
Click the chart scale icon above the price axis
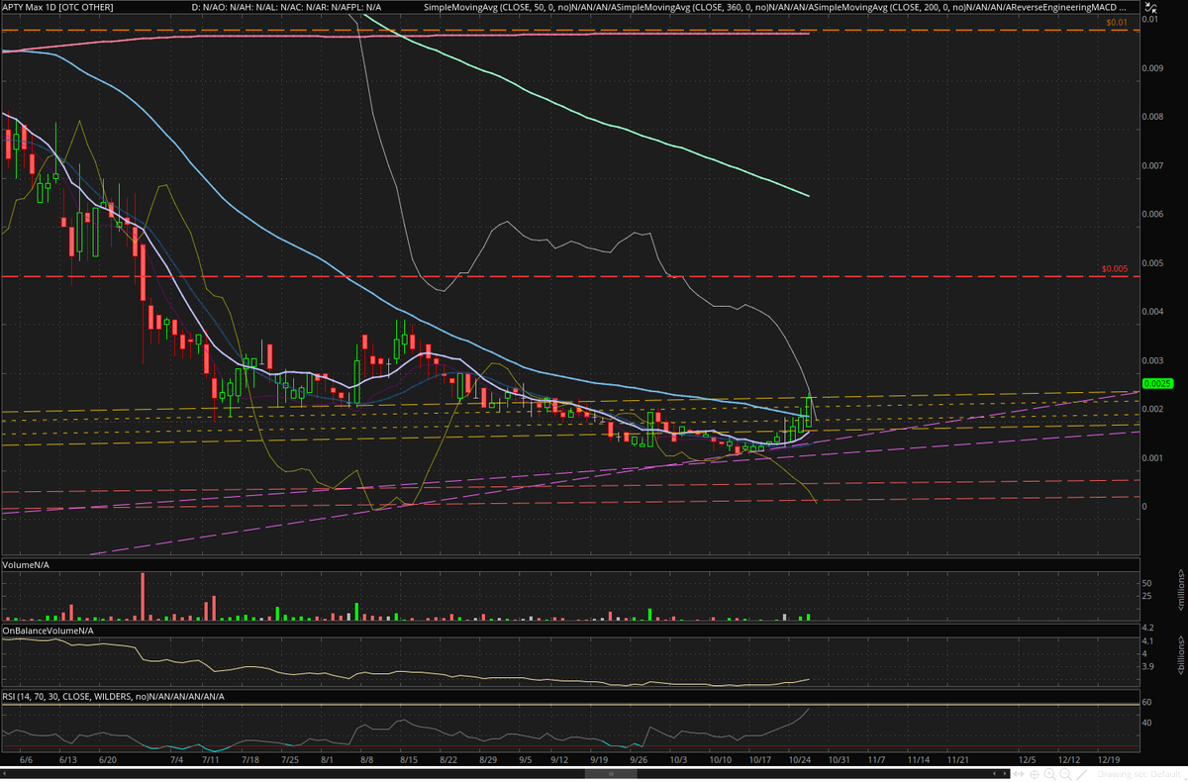pos(1148,5)
